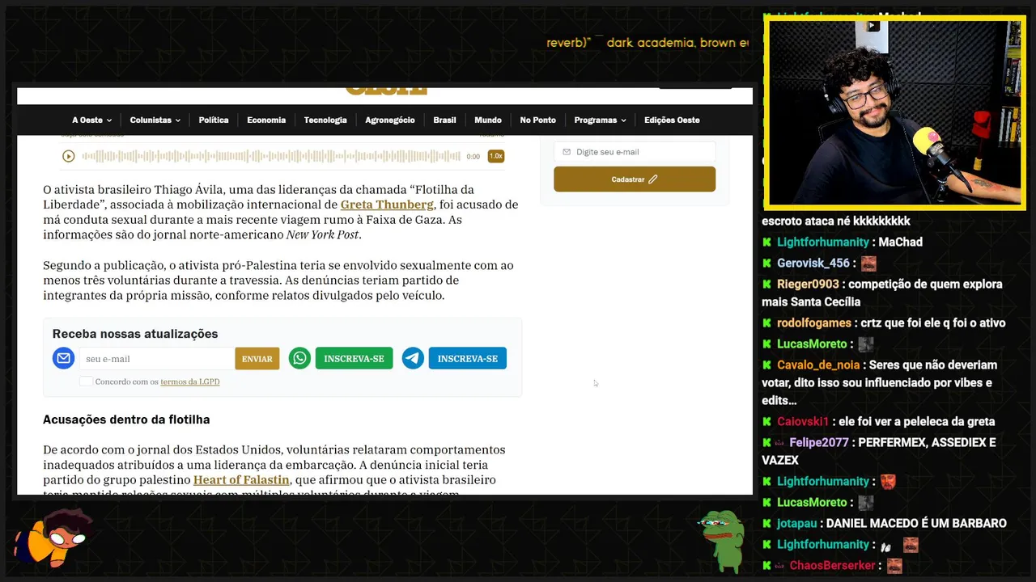Click the subscriber badge beside Felipe2077
1036x582 pixels.
pyautogui.click(x=780, y=442)
